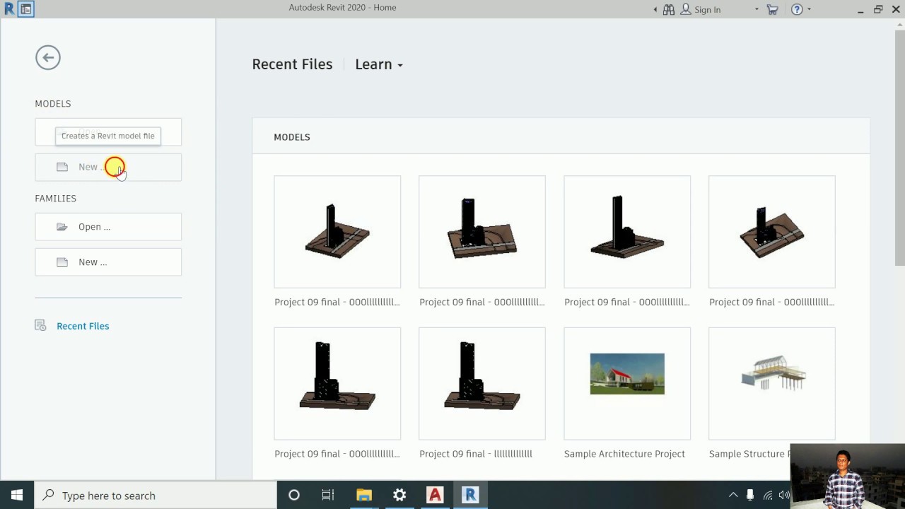Click New under Models
The image size is (905, 509).
pos(108,168)
